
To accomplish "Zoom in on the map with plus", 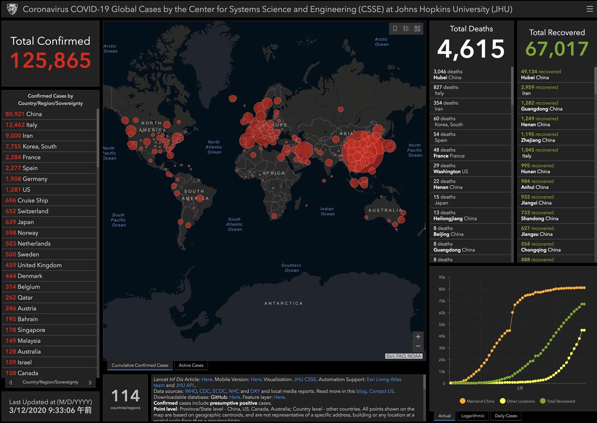I will [x=418, y=336].
